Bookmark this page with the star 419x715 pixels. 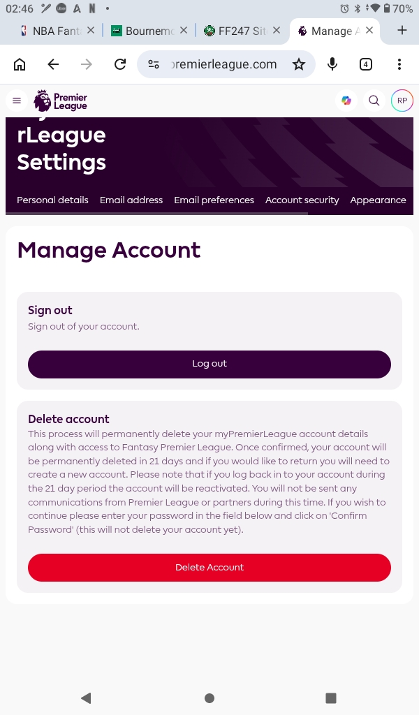click(299, 64)
